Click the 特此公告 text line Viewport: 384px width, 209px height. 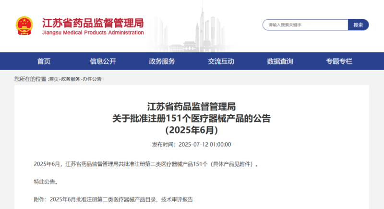[46, 182]
